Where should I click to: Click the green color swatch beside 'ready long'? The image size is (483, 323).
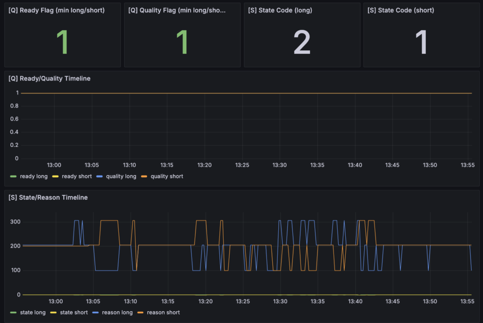point(13,177)
